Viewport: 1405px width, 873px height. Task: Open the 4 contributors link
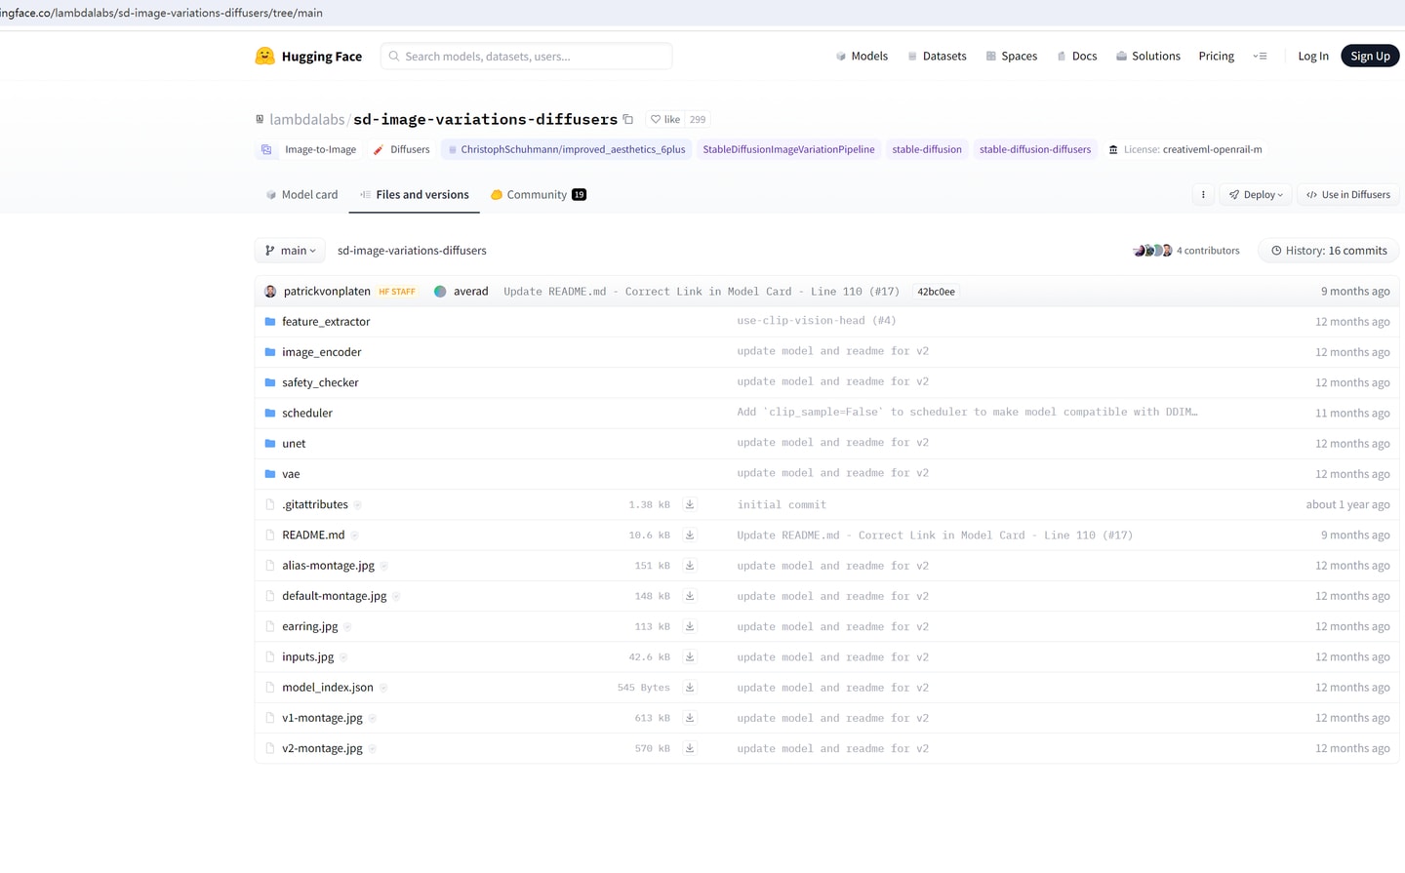tap(1208, 251)
